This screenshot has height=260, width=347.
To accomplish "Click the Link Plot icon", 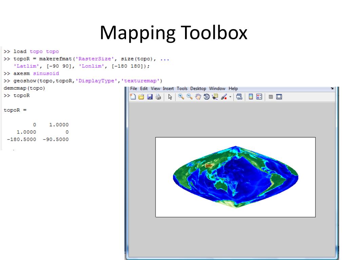I will [239, 96].
